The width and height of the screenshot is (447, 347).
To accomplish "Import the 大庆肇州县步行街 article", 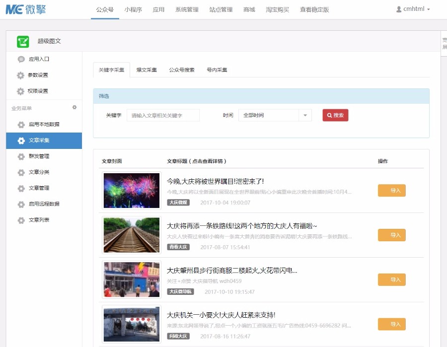I will click(392, 279).
